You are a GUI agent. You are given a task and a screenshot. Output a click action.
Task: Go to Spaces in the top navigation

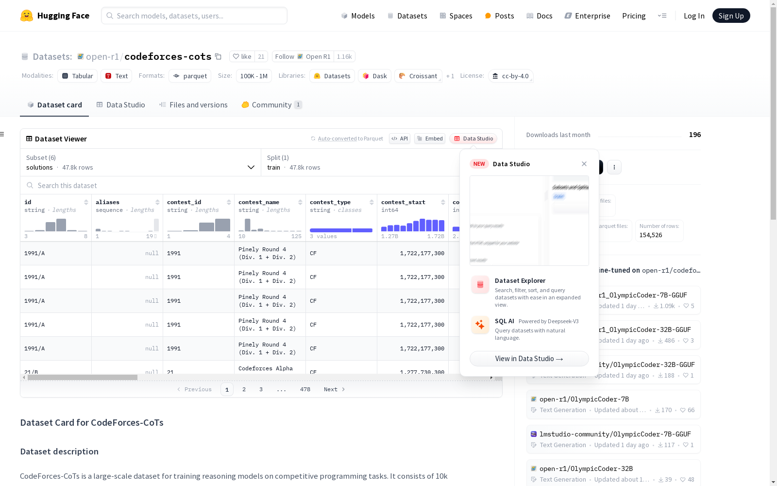(456, 16)
